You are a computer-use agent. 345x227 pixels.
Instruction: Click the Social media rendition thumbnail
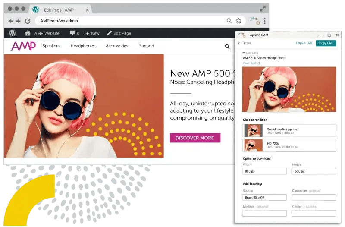tap(254, 131)
